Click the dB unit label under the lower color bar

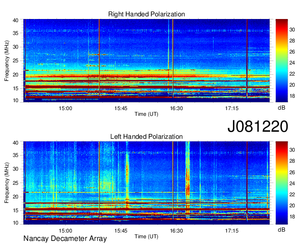281,229
